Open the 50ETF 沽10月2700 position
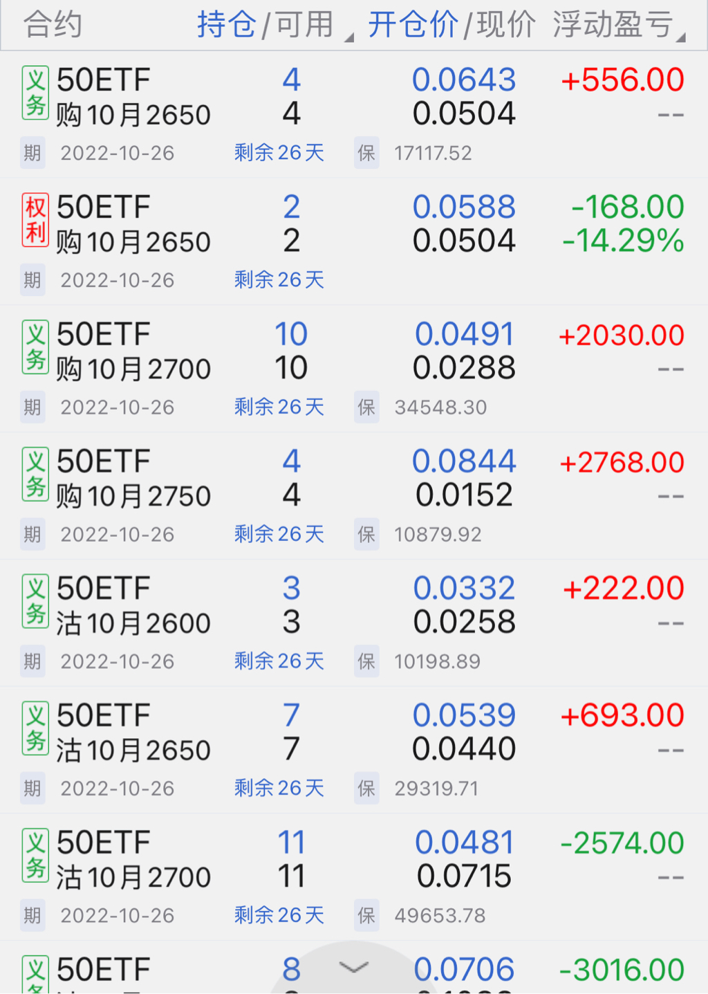Screen dimensions: 708x994 click(133, 860)
